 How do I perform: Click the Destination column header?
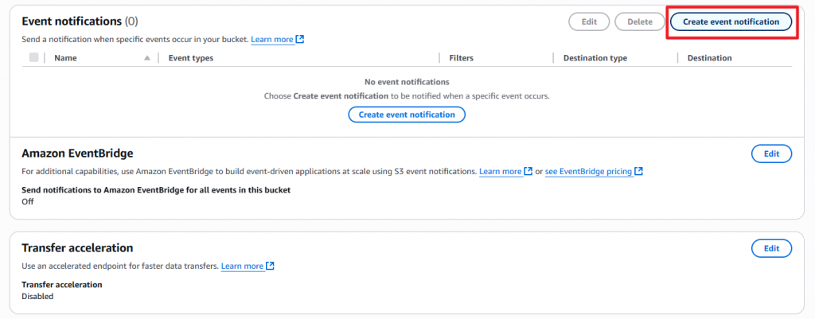(x=709, y=58)
